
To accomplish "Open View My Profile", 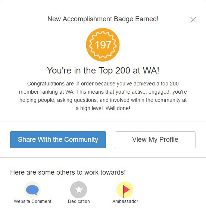I will (155, 140).
